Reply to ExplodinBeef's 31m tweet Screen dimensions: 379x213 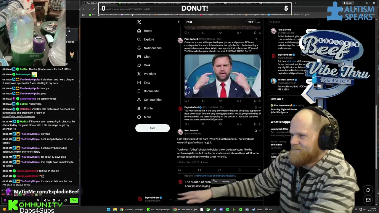(186, 124)
